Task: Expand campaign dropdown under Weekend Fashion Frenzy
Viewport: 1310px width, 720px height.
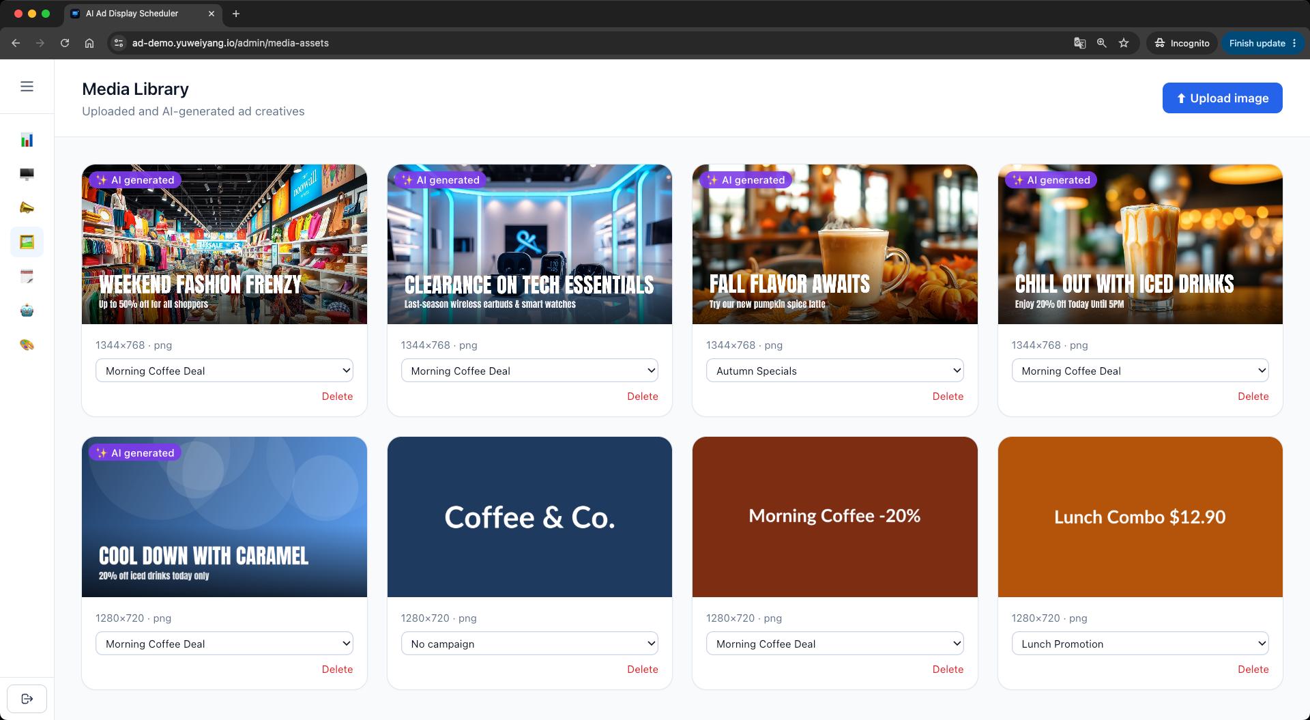Action: 224,371
